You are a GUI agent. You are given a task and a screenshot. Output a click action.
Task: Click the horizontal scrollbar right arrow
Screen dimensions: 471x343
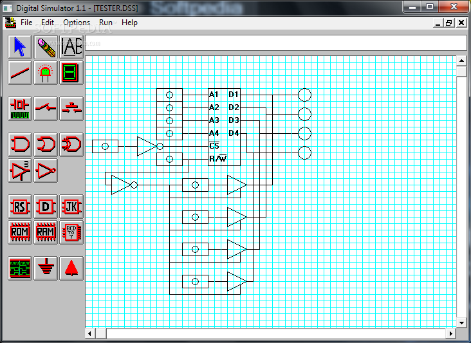point(450,333)
